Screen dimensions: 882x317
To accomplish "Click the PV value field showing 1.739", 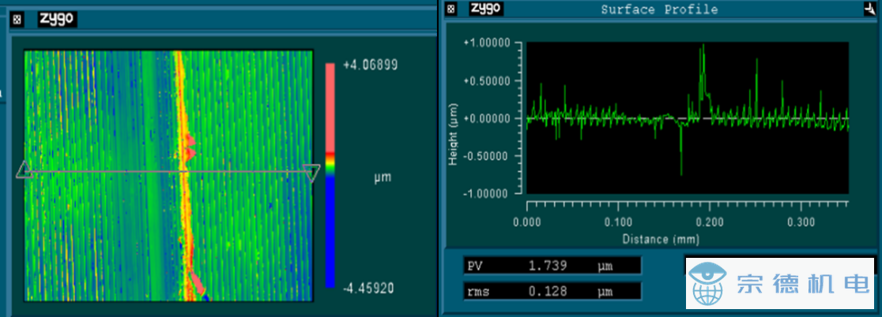I will tap(552, 266).
